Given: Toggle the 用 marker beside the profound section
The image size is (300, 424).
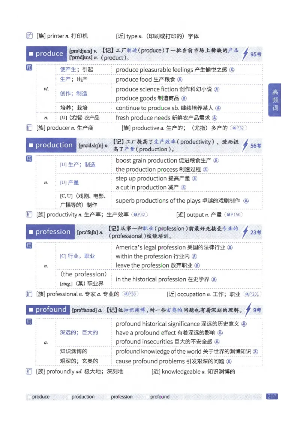Looking at the screenshot, I should click(29, 321).
